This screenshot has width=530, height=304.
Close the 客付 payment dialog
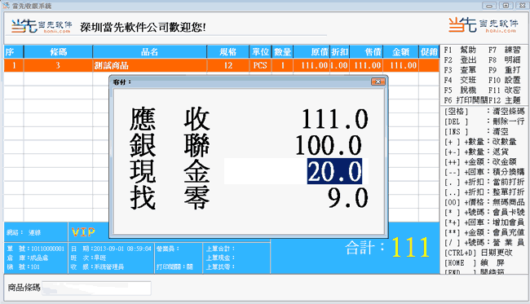click(x=378, y=82)
